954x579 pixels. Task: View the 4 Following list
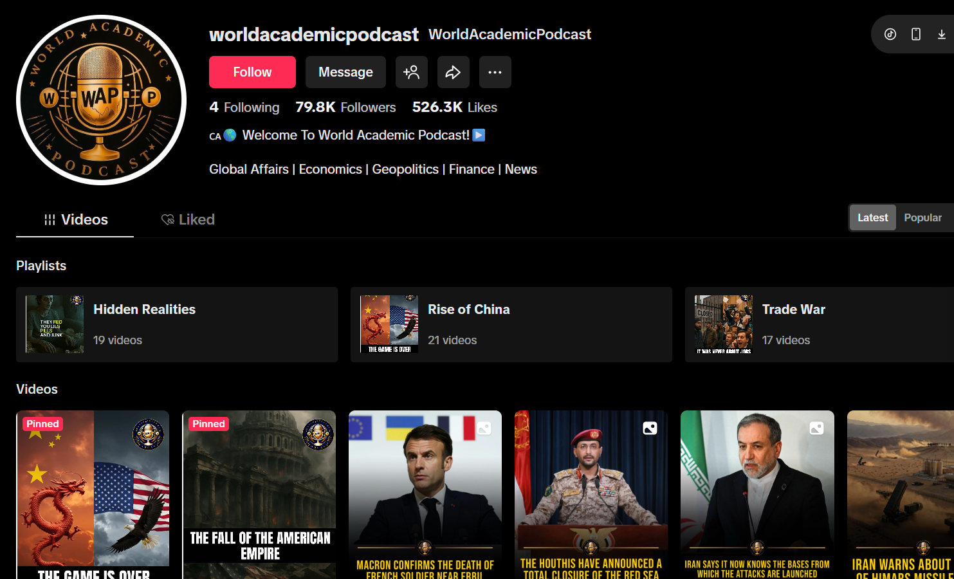click(244, 107)
